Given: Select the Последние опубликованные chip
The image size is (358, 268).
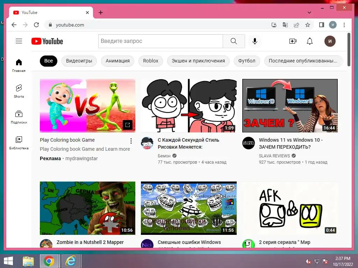Looking at the screenshot, I should pos(304,61).
